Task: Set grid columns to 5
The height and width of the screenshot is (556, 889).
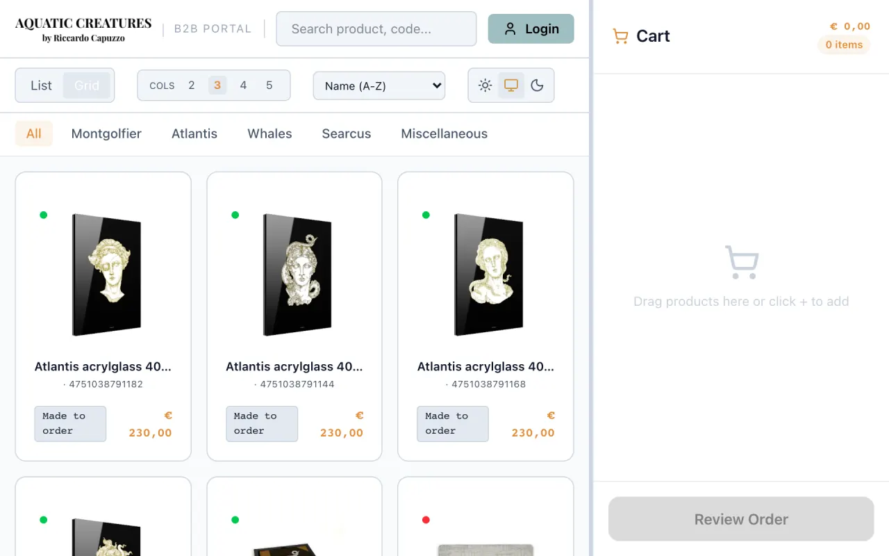Action: click(x=269, y=85)
